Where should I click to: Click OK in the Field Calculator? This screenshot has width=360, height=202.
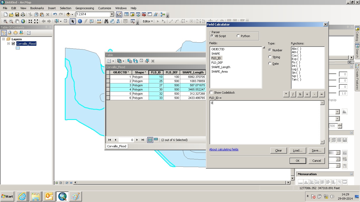298,161
